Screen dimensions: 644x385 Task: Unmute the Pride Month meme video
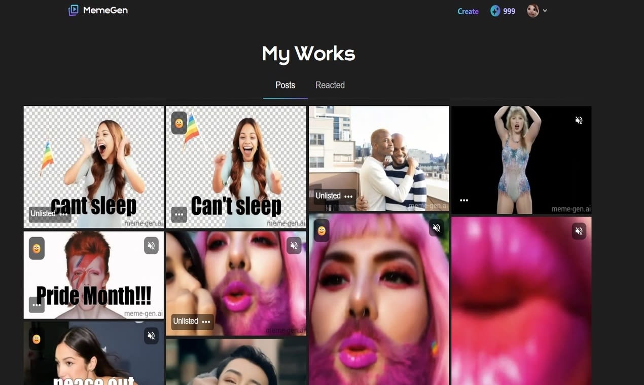pyautogui.click(x=151, y=246)
